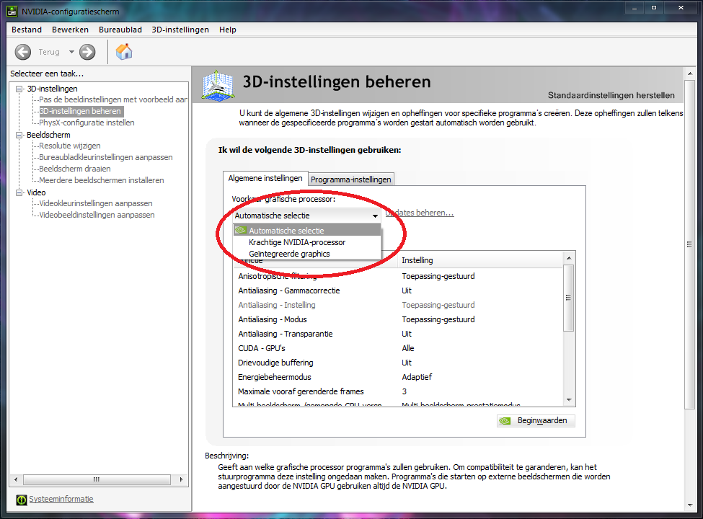Open the Bestand menu
Screen dimensions: 703x519
[27, 30]
